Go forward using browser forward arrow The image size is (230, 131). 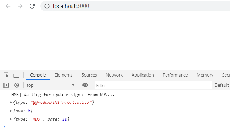click(20, 6)
